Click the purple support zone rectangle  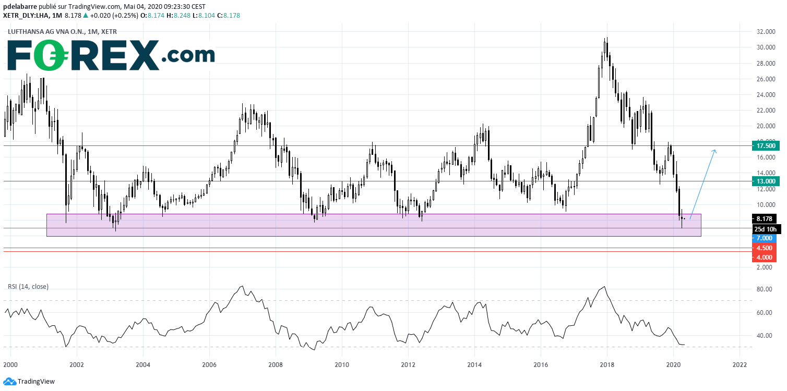(x=374, y=225)
